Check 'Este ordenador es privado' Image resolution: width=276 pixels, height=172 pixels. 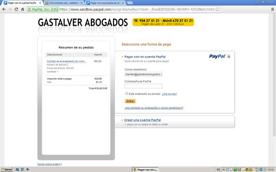point(127,94)
